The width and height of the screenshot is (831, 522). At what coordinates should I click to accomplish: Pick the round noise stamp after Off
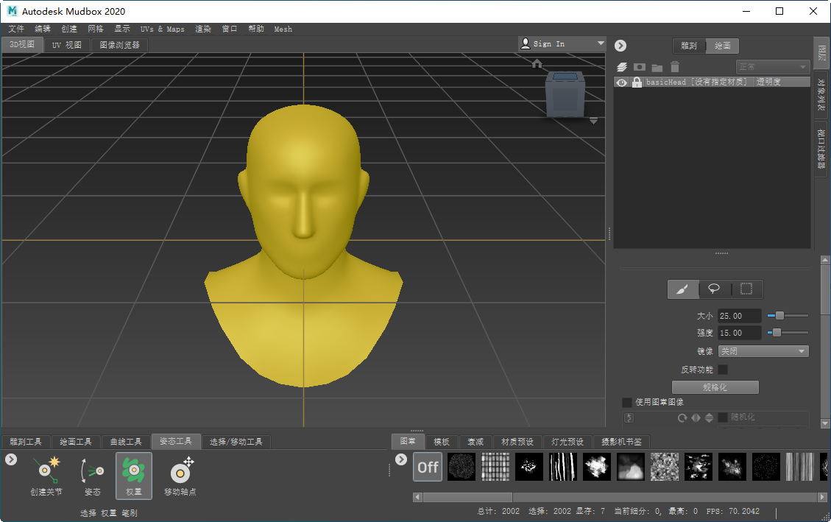[461, 467]
